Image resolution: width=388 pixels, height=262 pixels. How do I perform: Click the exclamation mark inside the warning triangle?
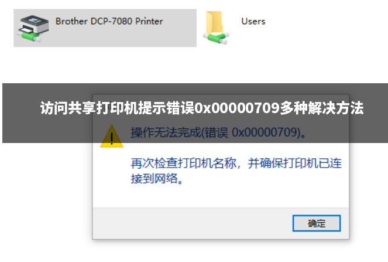[x=112, y=138]
